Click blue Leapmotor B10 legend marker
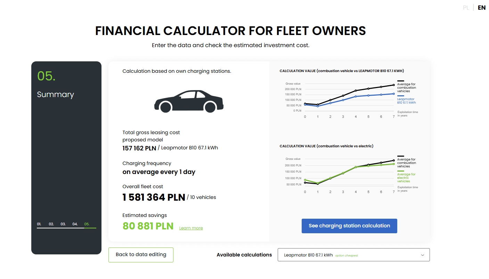489x279 pixels. 400,96
